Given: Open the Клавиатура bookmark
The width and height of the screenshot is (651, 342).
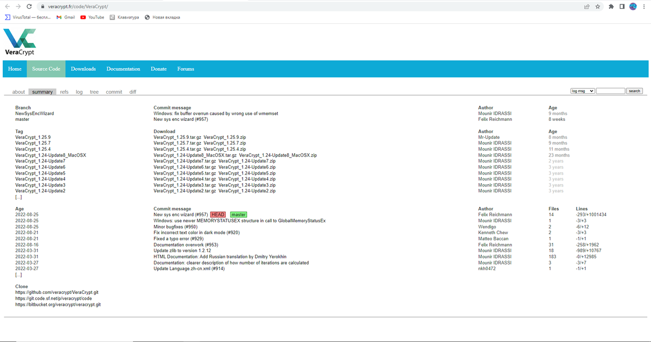Looking at the screenshot, I should click(x=124, y=17).
